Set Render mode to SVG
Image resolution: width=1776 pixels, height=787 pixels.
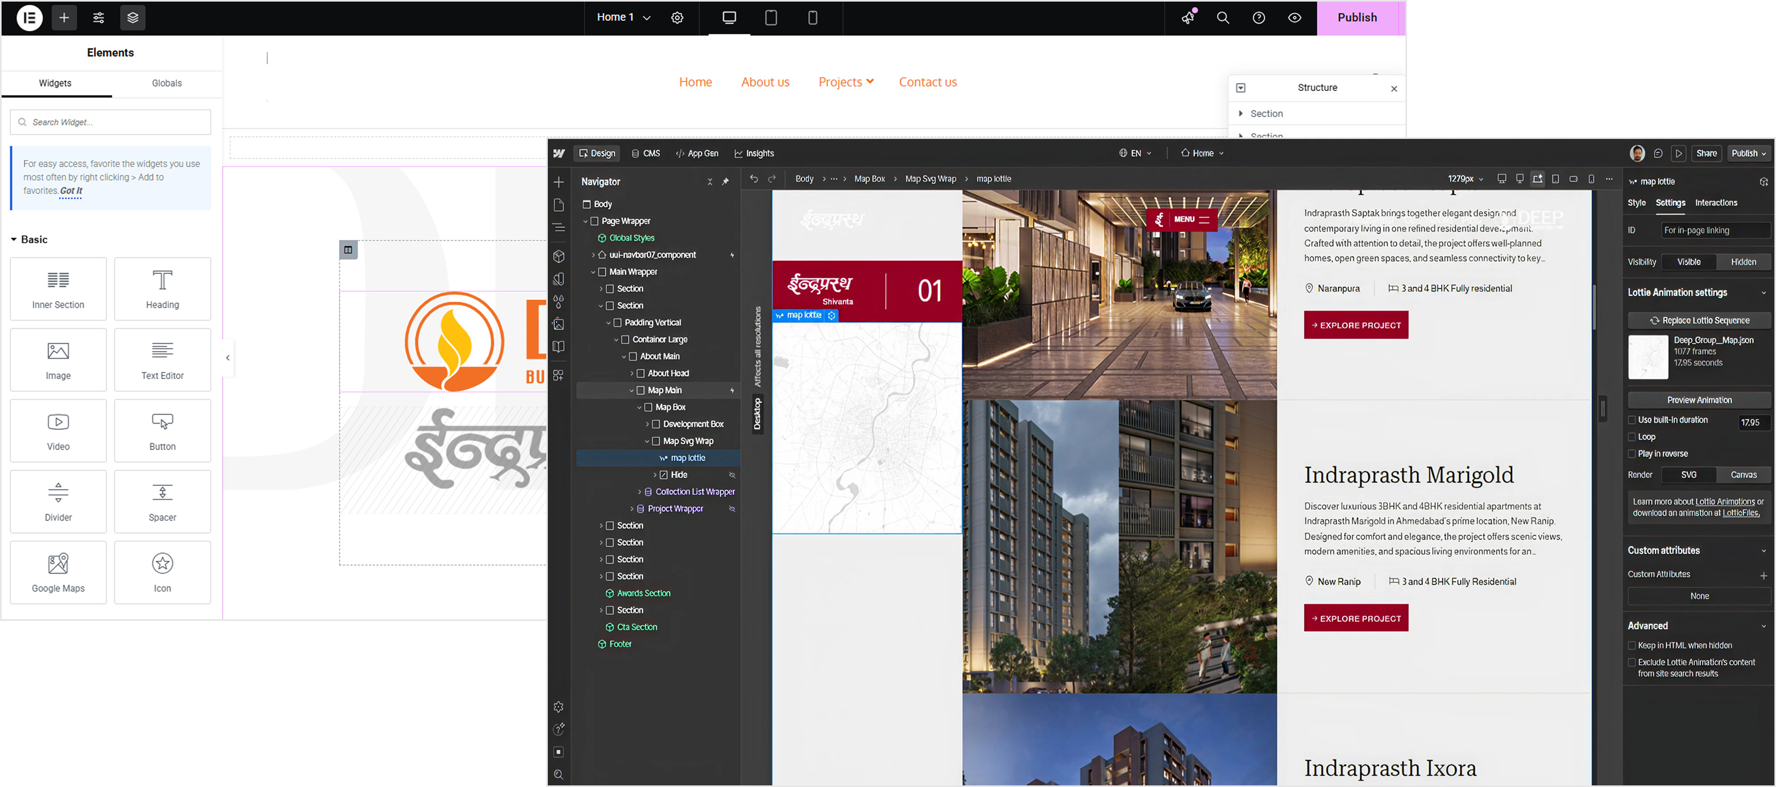(x=1689, y=475)
